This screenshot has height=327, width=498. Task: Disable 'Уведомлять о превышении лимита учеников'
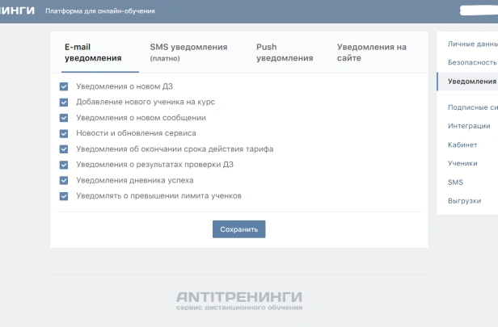64,196
